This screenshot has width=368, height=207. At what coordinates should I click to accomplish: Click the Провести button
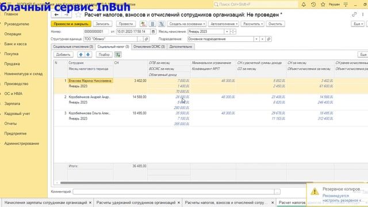click(126, 24)
